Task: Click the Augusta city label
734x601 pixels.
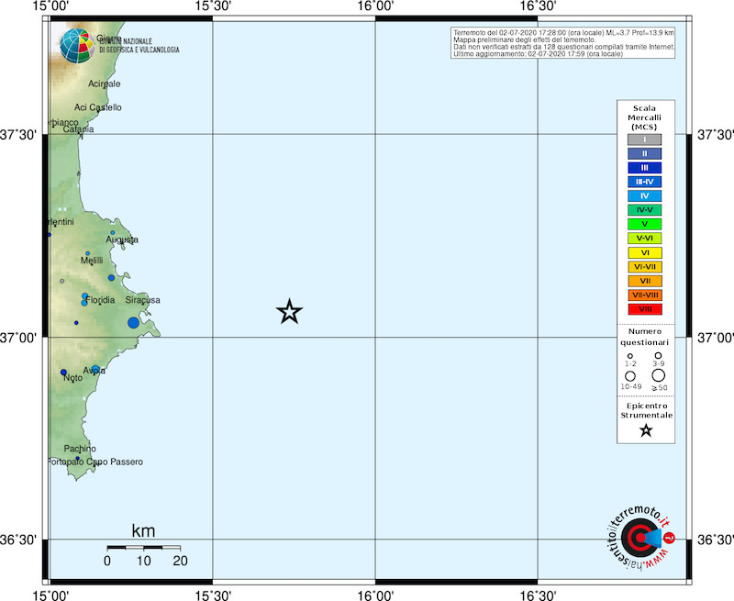Action: [122, 239]
